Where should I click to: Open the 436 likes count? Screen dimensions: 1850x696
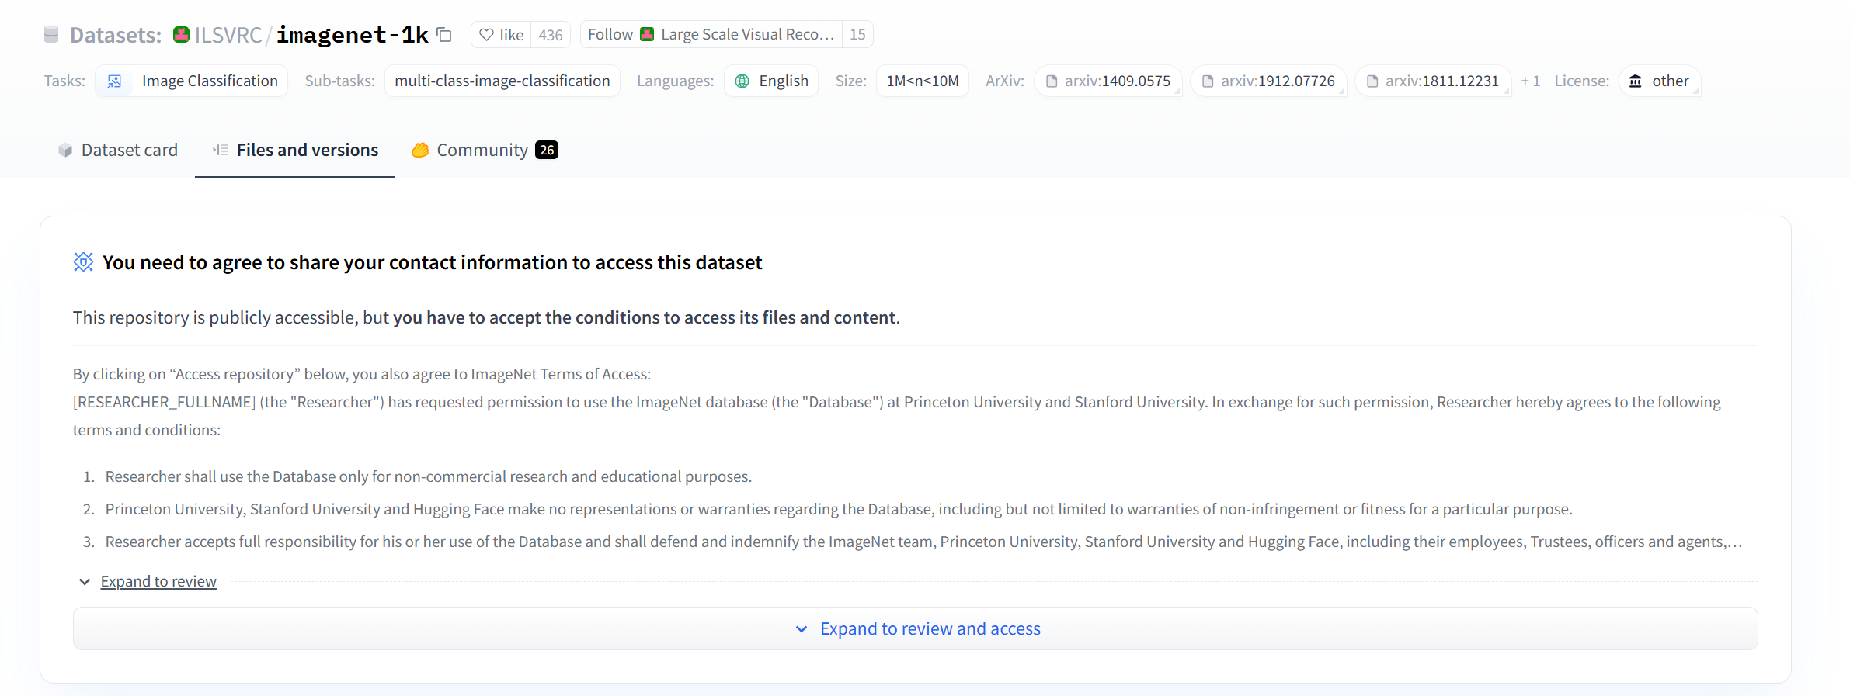tap(551, 35)
